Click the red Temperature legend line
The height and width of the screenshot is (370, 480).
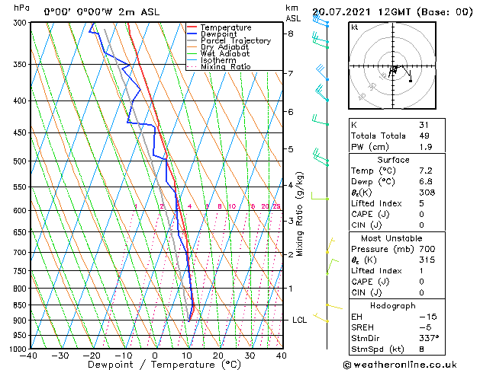click(x=192, y=27)
